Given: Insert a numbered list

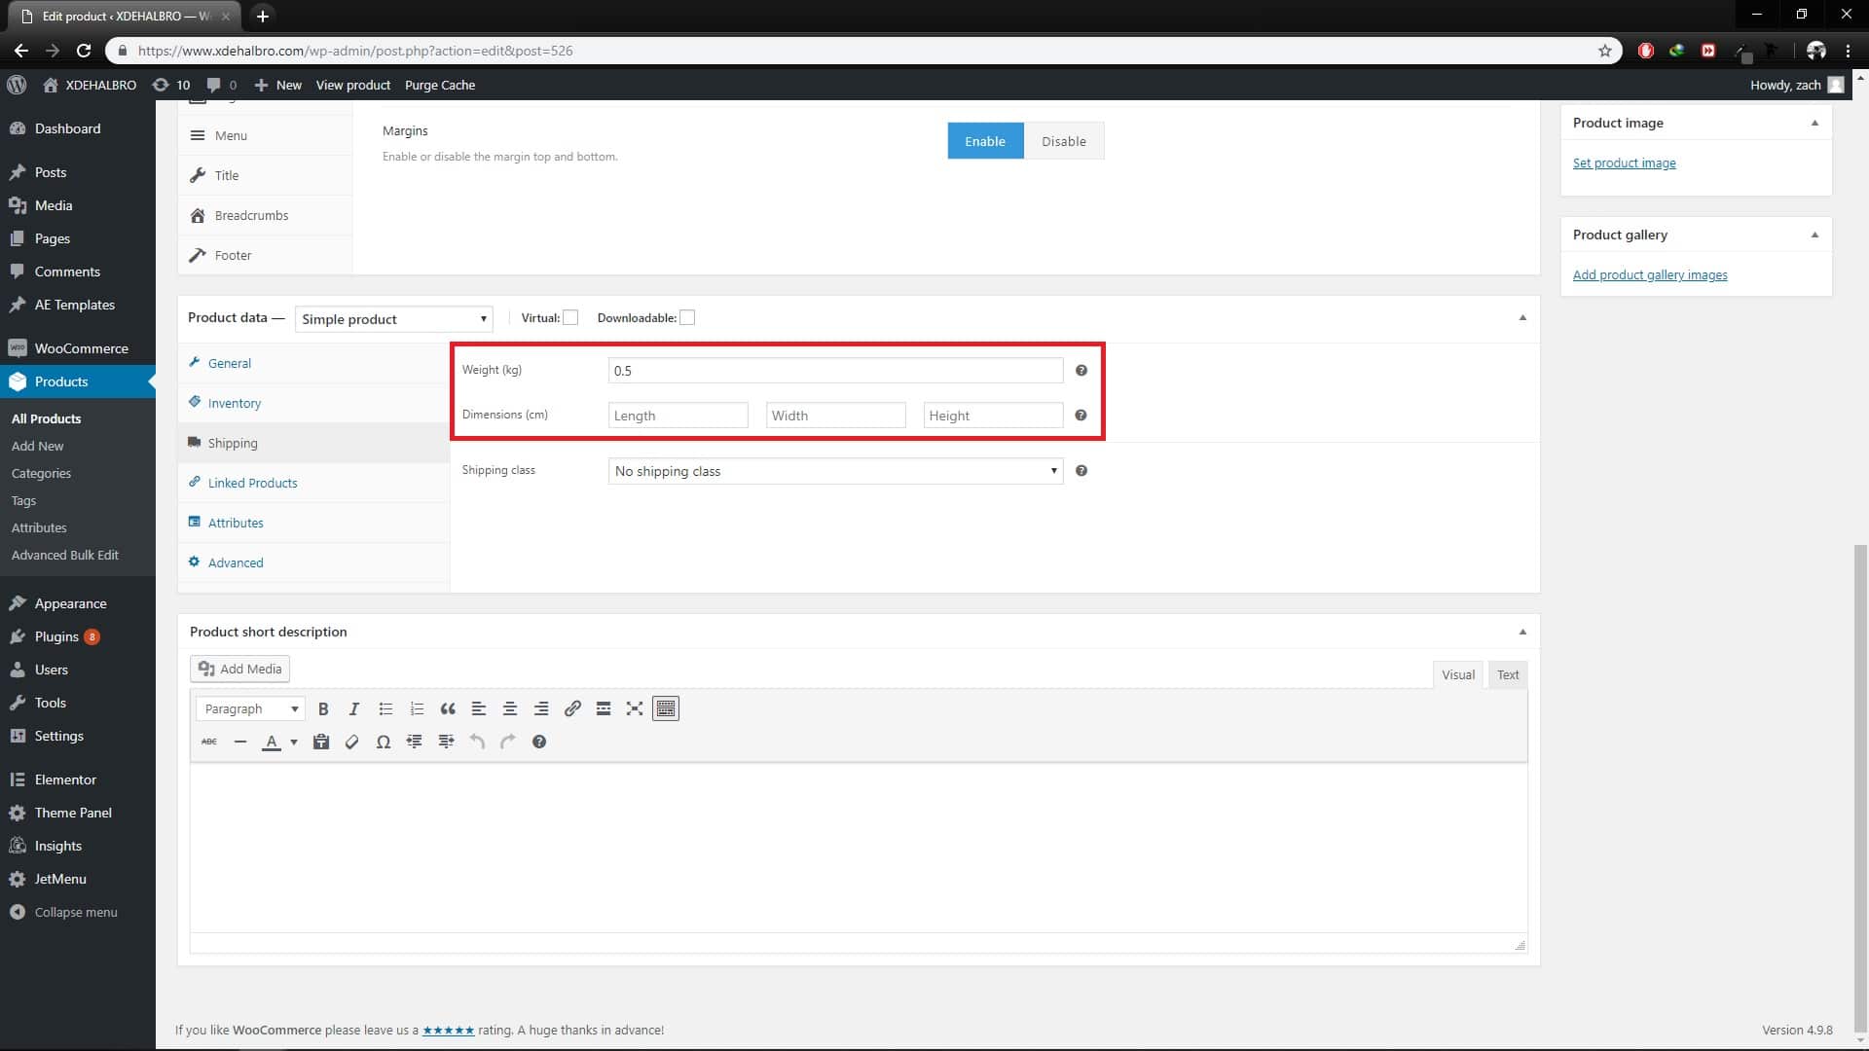Looking at the screenshot, I should pyautogui.click(x=417, y=708).
